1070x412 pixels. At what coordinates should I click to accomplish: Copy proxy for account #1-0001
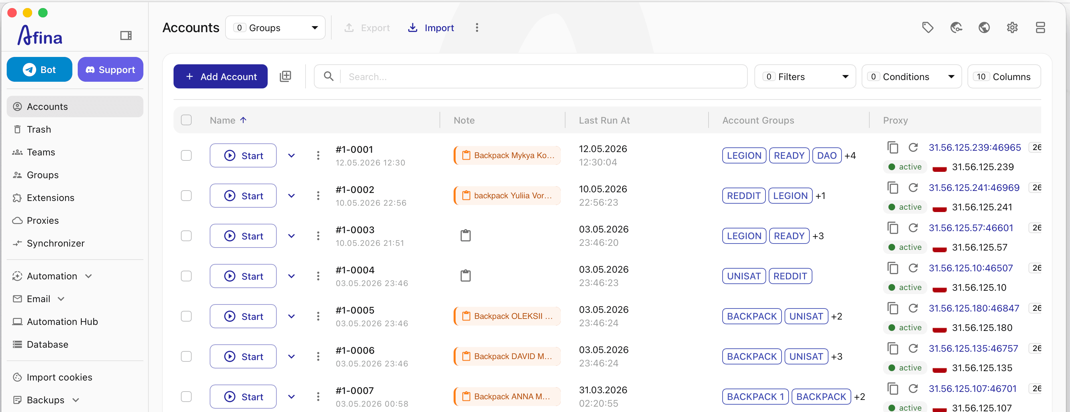pos(893,147)
